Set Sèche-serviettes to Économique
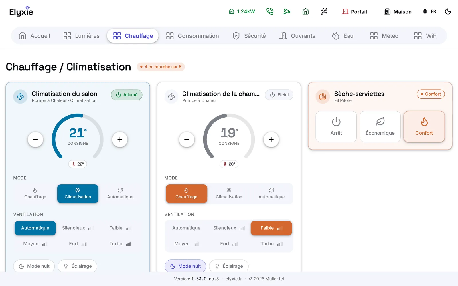Image resolution: width=458 pixels, height=286 pixels. click(x=380, y=126)
